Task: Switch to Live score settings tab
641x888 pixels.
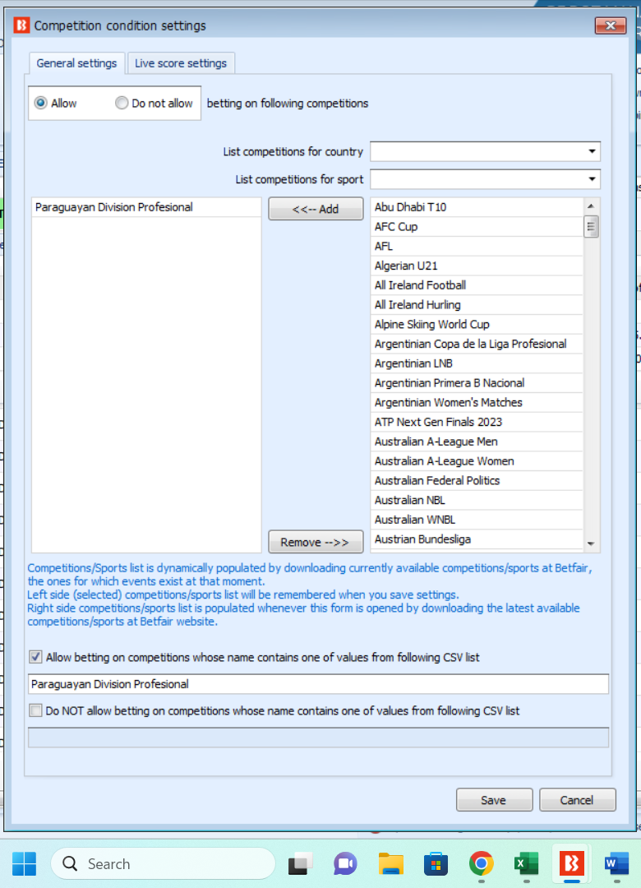Action: point(181,62)
